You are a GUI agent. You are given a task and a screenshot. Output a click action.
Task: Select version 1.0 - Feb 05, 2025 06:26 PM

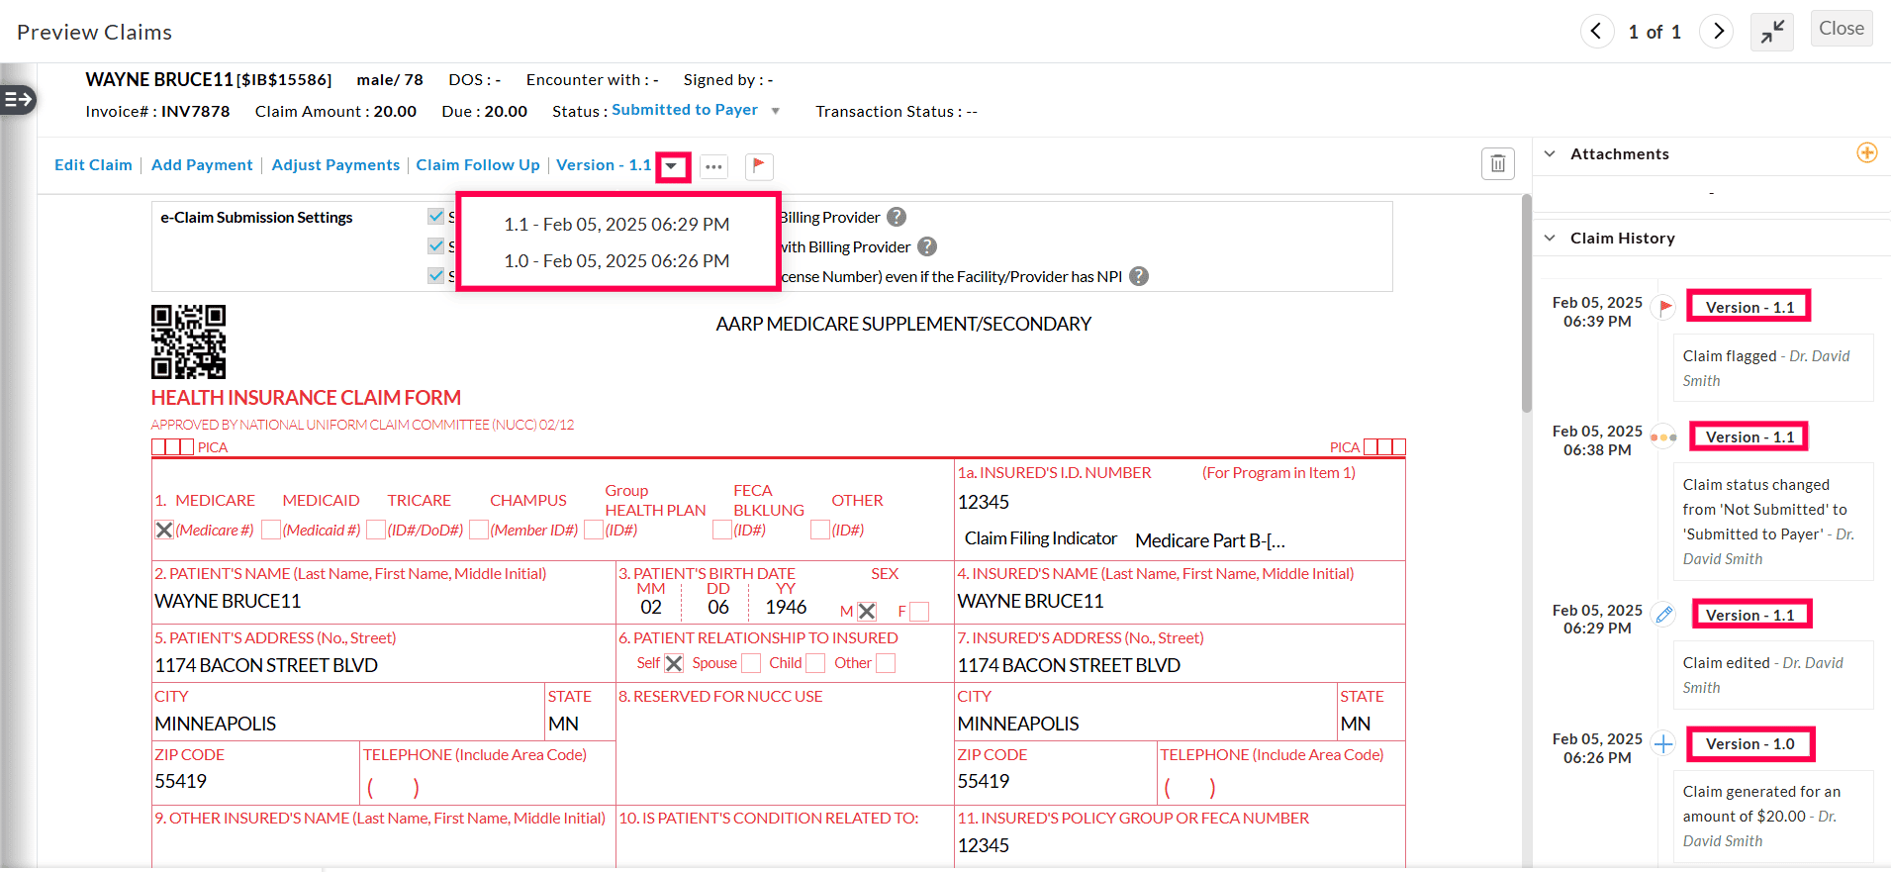(x=616, y=261)
